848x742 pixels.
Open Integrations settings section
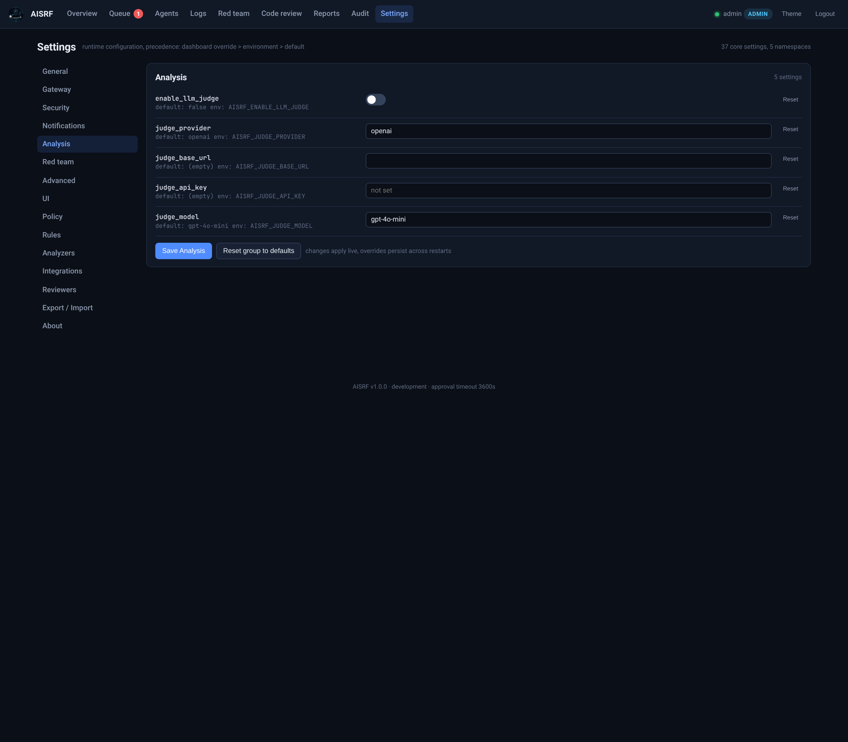[x=87, y=271]
